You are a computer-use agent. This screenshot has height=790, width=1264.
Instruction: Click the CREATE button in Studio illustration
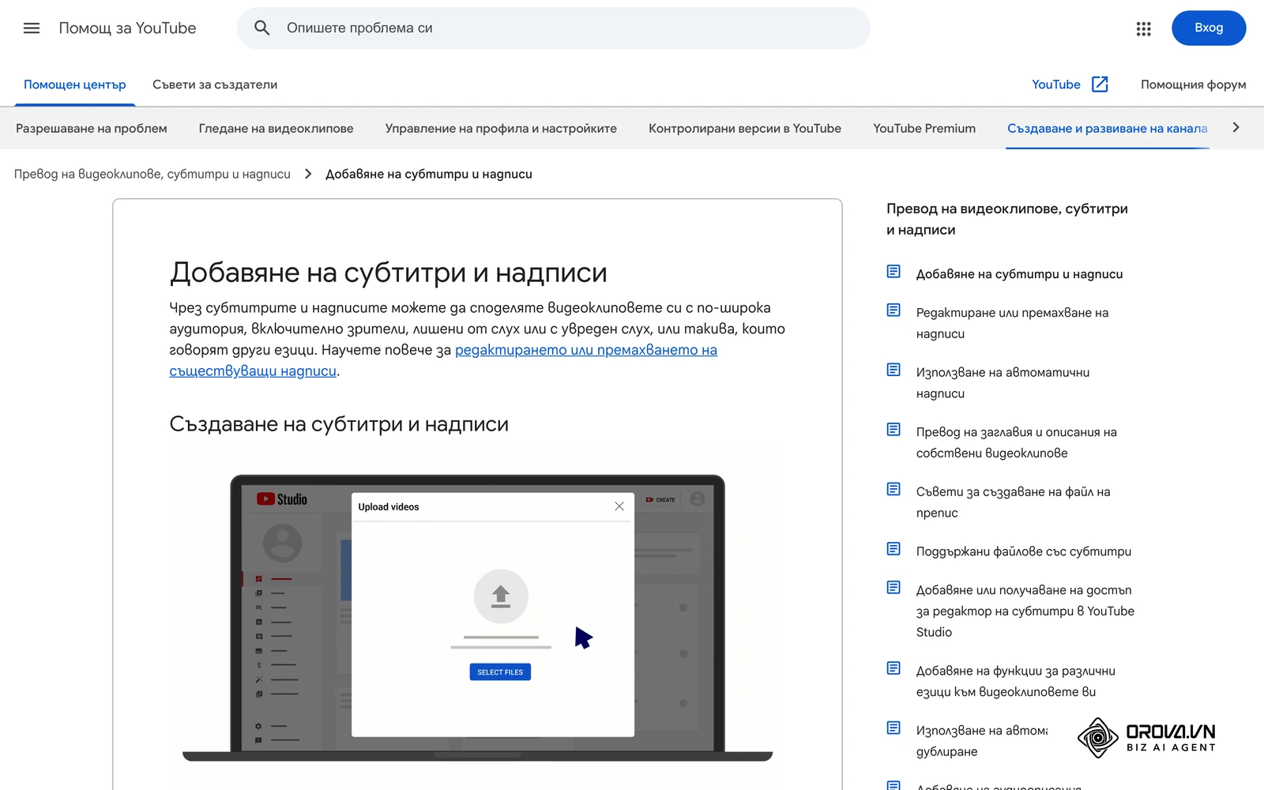tap(661, 499)
